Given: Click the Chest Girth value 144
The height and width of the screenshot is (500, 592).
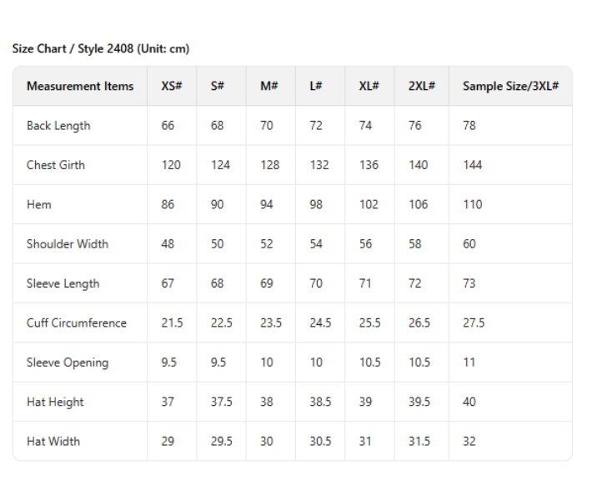Looking at the screenshot, I should coord(474,165).
